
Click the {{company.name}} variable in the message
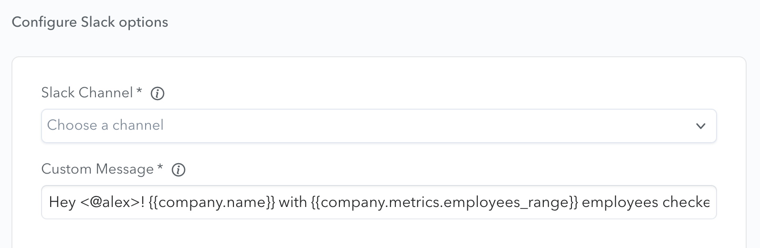[212, 202]
